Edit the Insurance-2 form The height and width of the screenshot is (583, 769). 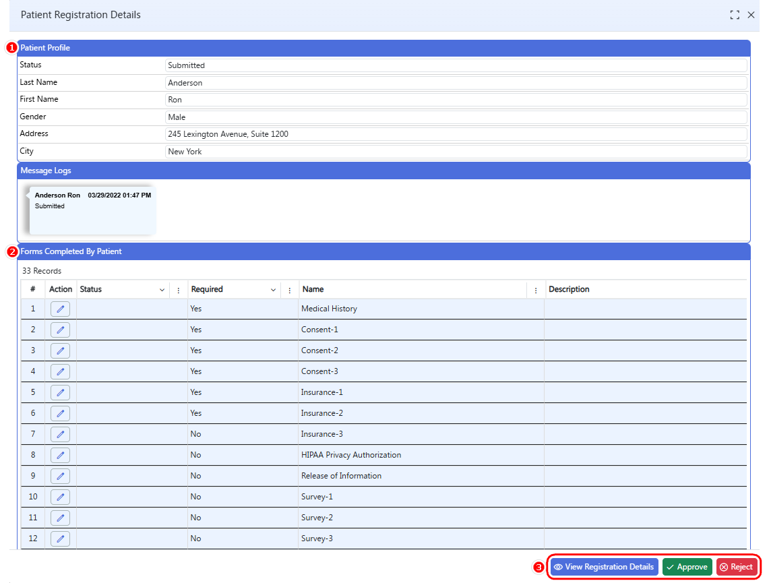click(x=61, y=413)
